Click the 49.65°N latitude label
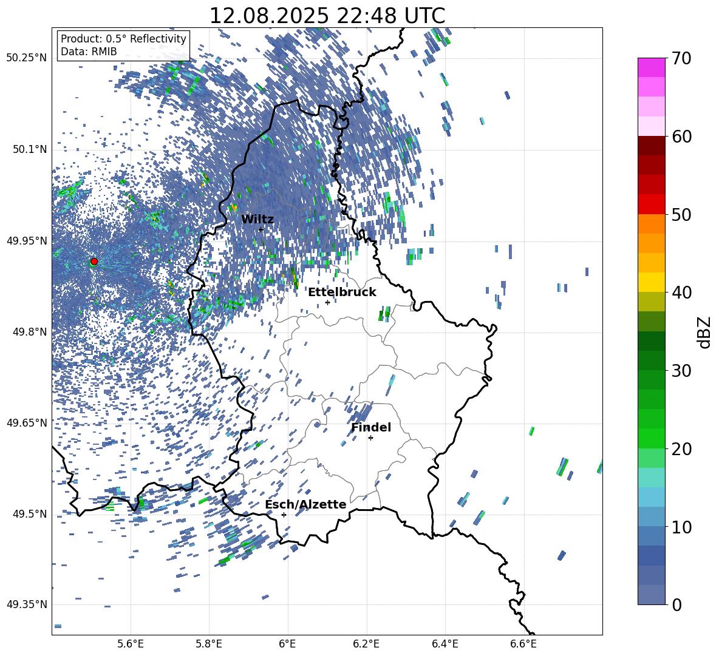This screenshot has width=719, height=656. [27, 422]
